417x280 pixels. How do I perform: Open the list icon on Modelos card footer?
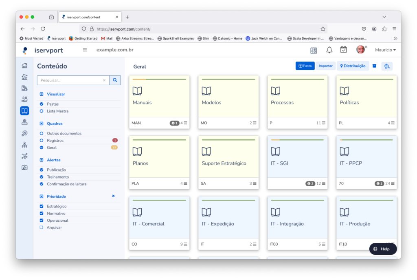(x=255, y=123)
